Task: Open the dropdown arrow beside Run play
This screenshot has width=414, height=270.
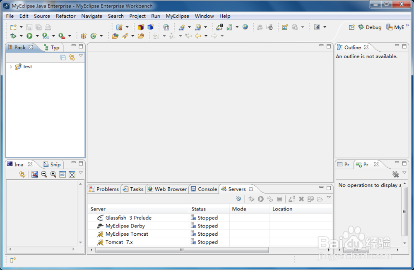Action: click(x=37, y=36)
